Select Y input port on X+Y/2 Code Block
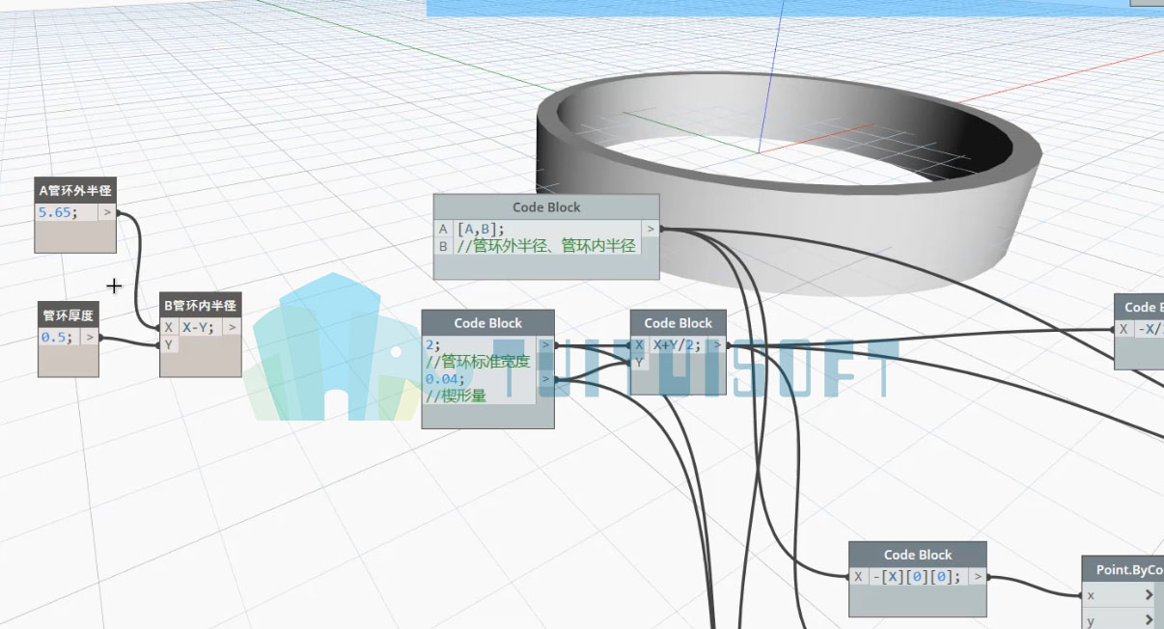Viewport: 1164px width, 629px height. click(639, 362)
